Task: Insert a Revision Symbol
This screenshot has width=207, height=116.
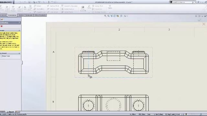Action: click(99, 12)
